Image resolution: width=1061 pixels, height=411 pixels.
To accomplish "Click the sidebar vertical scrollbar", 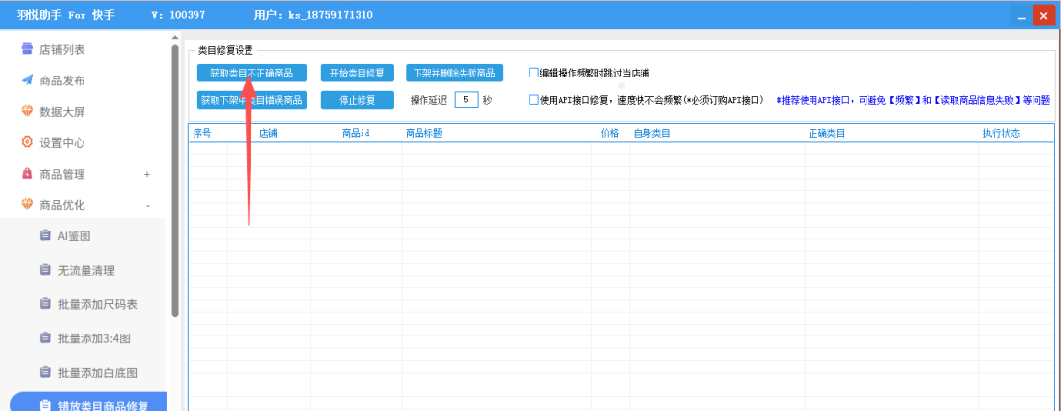I will click(175, 180).
